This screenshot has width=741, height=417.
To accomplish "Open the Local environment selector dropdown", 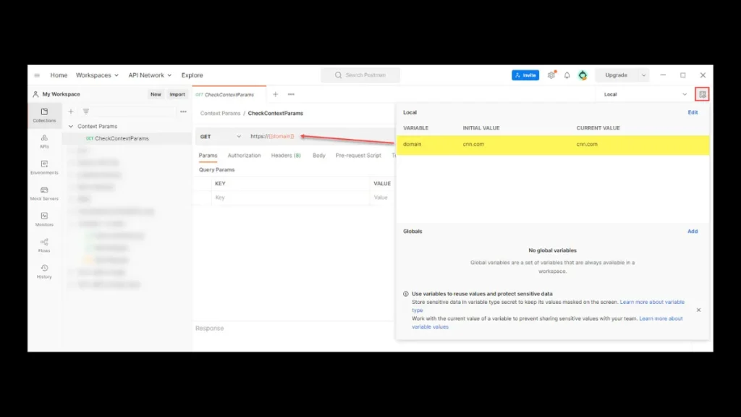I will 684,94.
